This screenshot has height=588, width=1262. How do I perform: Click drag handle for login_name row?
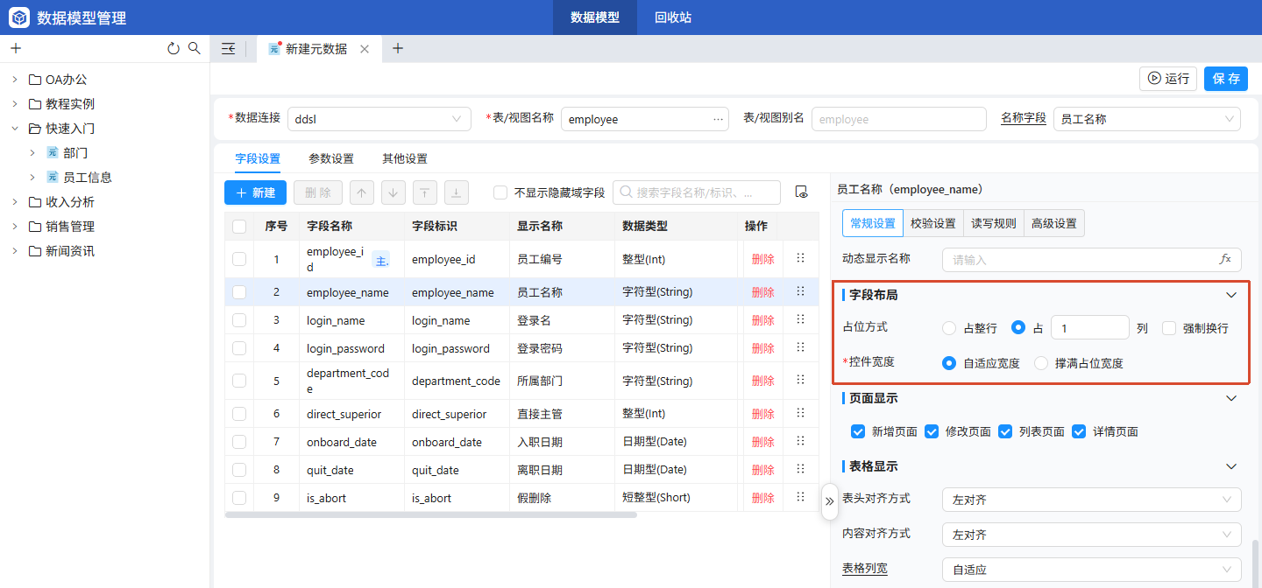(800, 319)
